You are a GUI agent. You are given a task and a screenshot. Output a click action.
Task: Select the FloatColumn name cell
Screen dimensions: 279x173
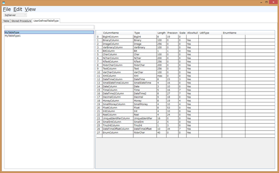118,108
